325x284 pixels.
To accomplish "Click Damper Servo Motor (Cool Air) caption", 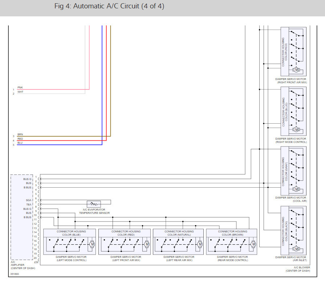I will [291, 199].
